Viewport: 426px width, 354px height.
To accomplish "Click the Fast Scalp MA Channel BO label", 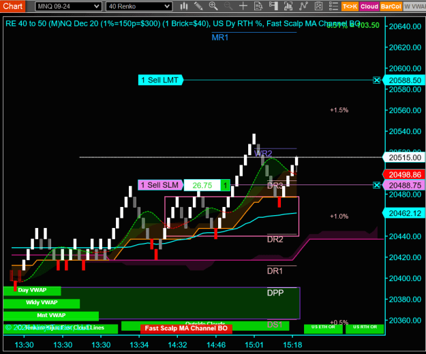I will 186,328.
